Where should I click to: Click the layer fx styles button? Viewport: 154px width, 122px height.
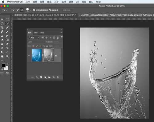pos(37,77)
